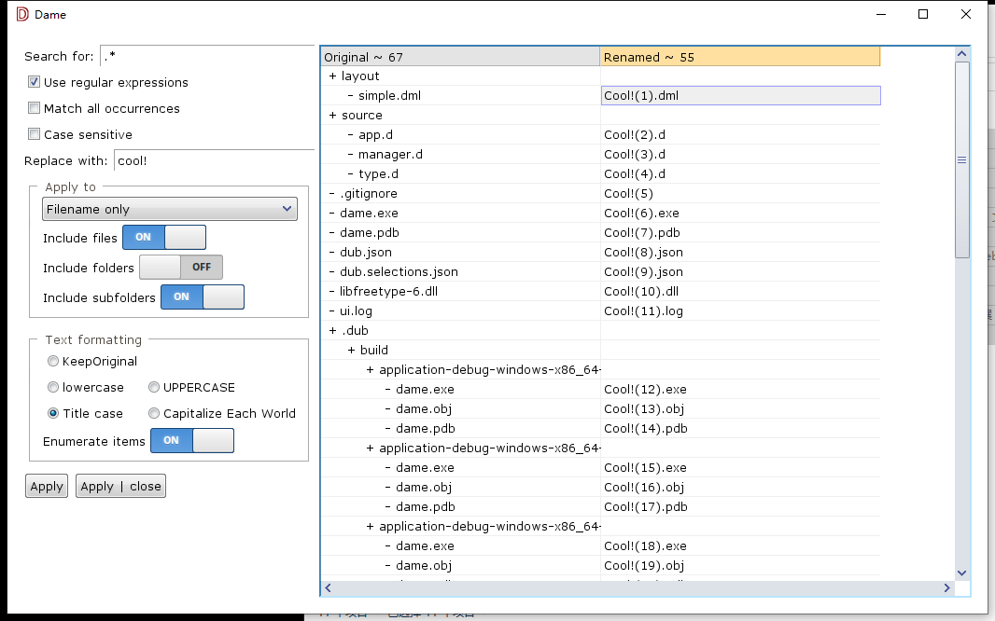Image resolution: width=995 pixels, height=621 pixels.
Task: Click scroll up arrow of file list
Action: click(962, 54)
